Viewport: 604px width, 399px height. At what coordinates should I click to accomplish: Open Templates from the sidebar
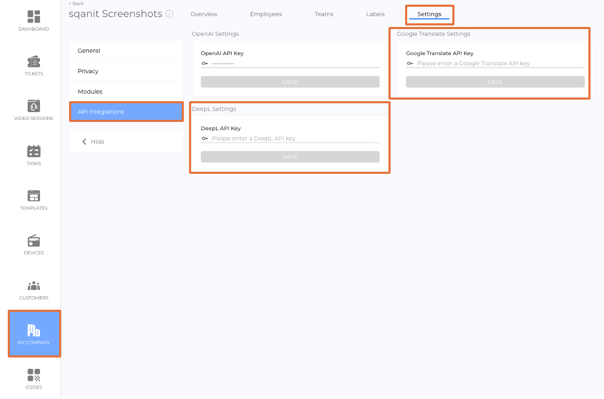[x=34, y=196]
